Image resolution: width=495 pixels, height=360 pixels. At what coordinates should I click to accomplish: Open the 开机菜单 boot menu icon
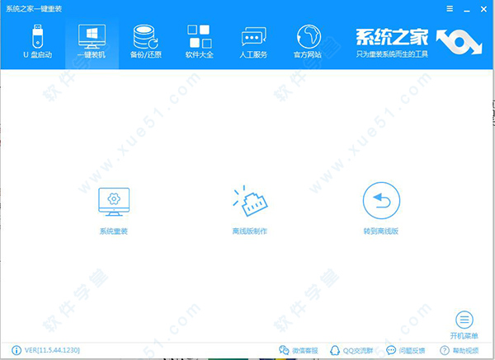point(464,320)
